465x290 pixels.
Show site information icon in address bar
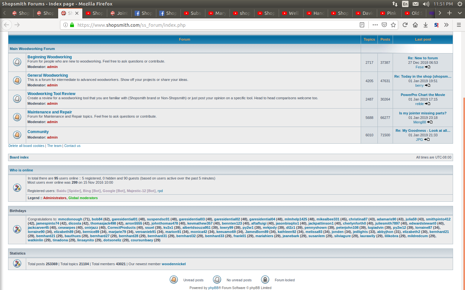click(x=66, y=25)
